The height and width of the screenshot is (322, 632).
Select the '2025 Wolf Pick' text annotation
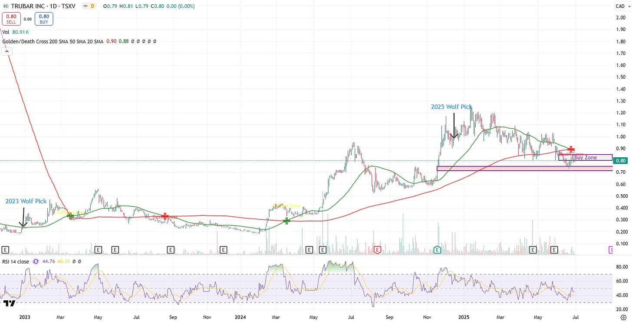[x=451, y=107]
